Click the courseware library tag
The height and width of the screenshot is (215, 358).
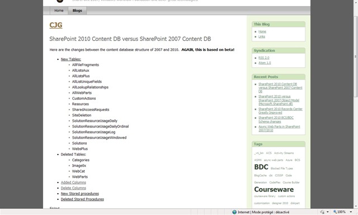(265, 197)
